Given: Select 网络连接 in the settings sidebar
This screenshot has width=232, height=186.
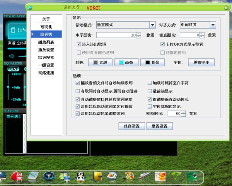Looking at the screenshot, I should tap(46, 73).
